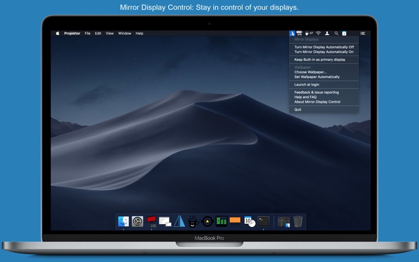Open the Trash in the Dock

click(x=298, y=221)
